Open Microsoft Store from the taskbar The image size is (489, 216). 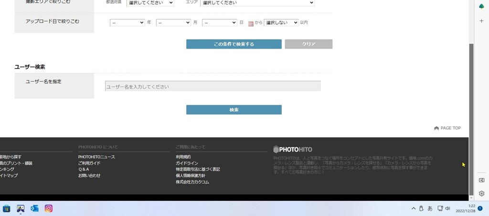(7, 208)
